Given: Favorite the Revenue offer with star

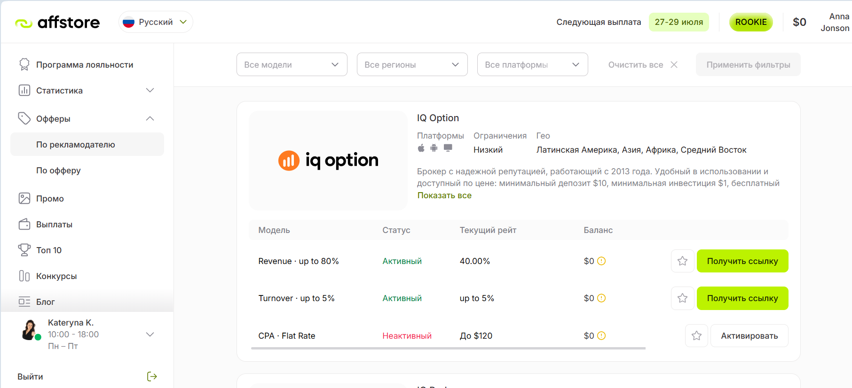Looking at the screenshot, I should point(683,261).
